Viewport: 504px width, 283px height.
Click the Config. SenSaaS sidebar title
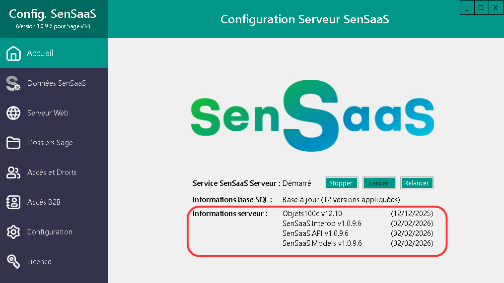[x=53, y=15]
